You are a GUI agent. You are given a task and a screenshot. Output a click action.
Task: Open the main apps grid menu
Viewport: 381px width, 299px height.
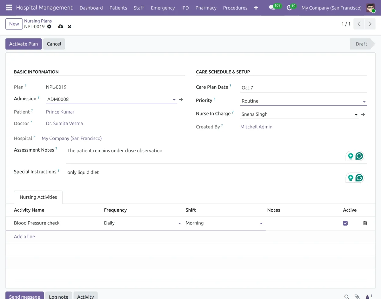(x=9, y=8)
